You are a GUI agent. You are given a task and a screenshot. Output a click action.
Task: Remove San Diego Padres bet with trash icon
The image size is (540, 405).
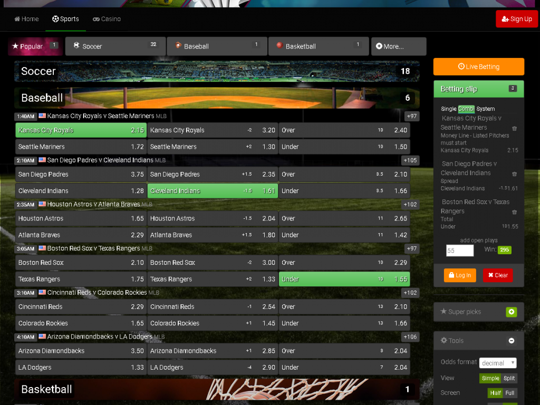coord(515,174)
